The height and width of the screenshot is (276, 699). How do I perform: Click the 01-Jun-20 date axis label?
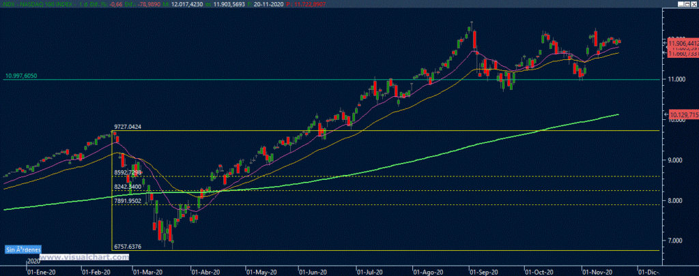click(312, 271)
